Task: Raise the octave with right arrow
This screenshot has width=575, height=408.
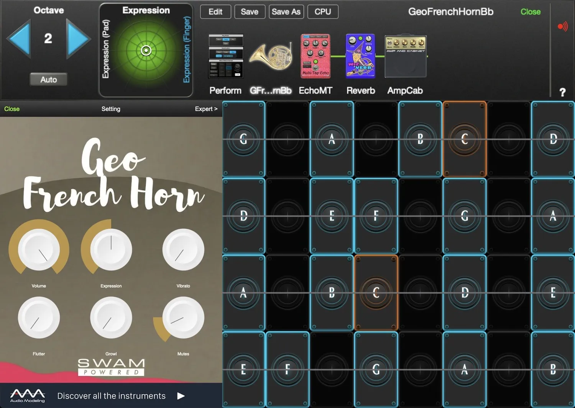Action: [x=78, y=39]
